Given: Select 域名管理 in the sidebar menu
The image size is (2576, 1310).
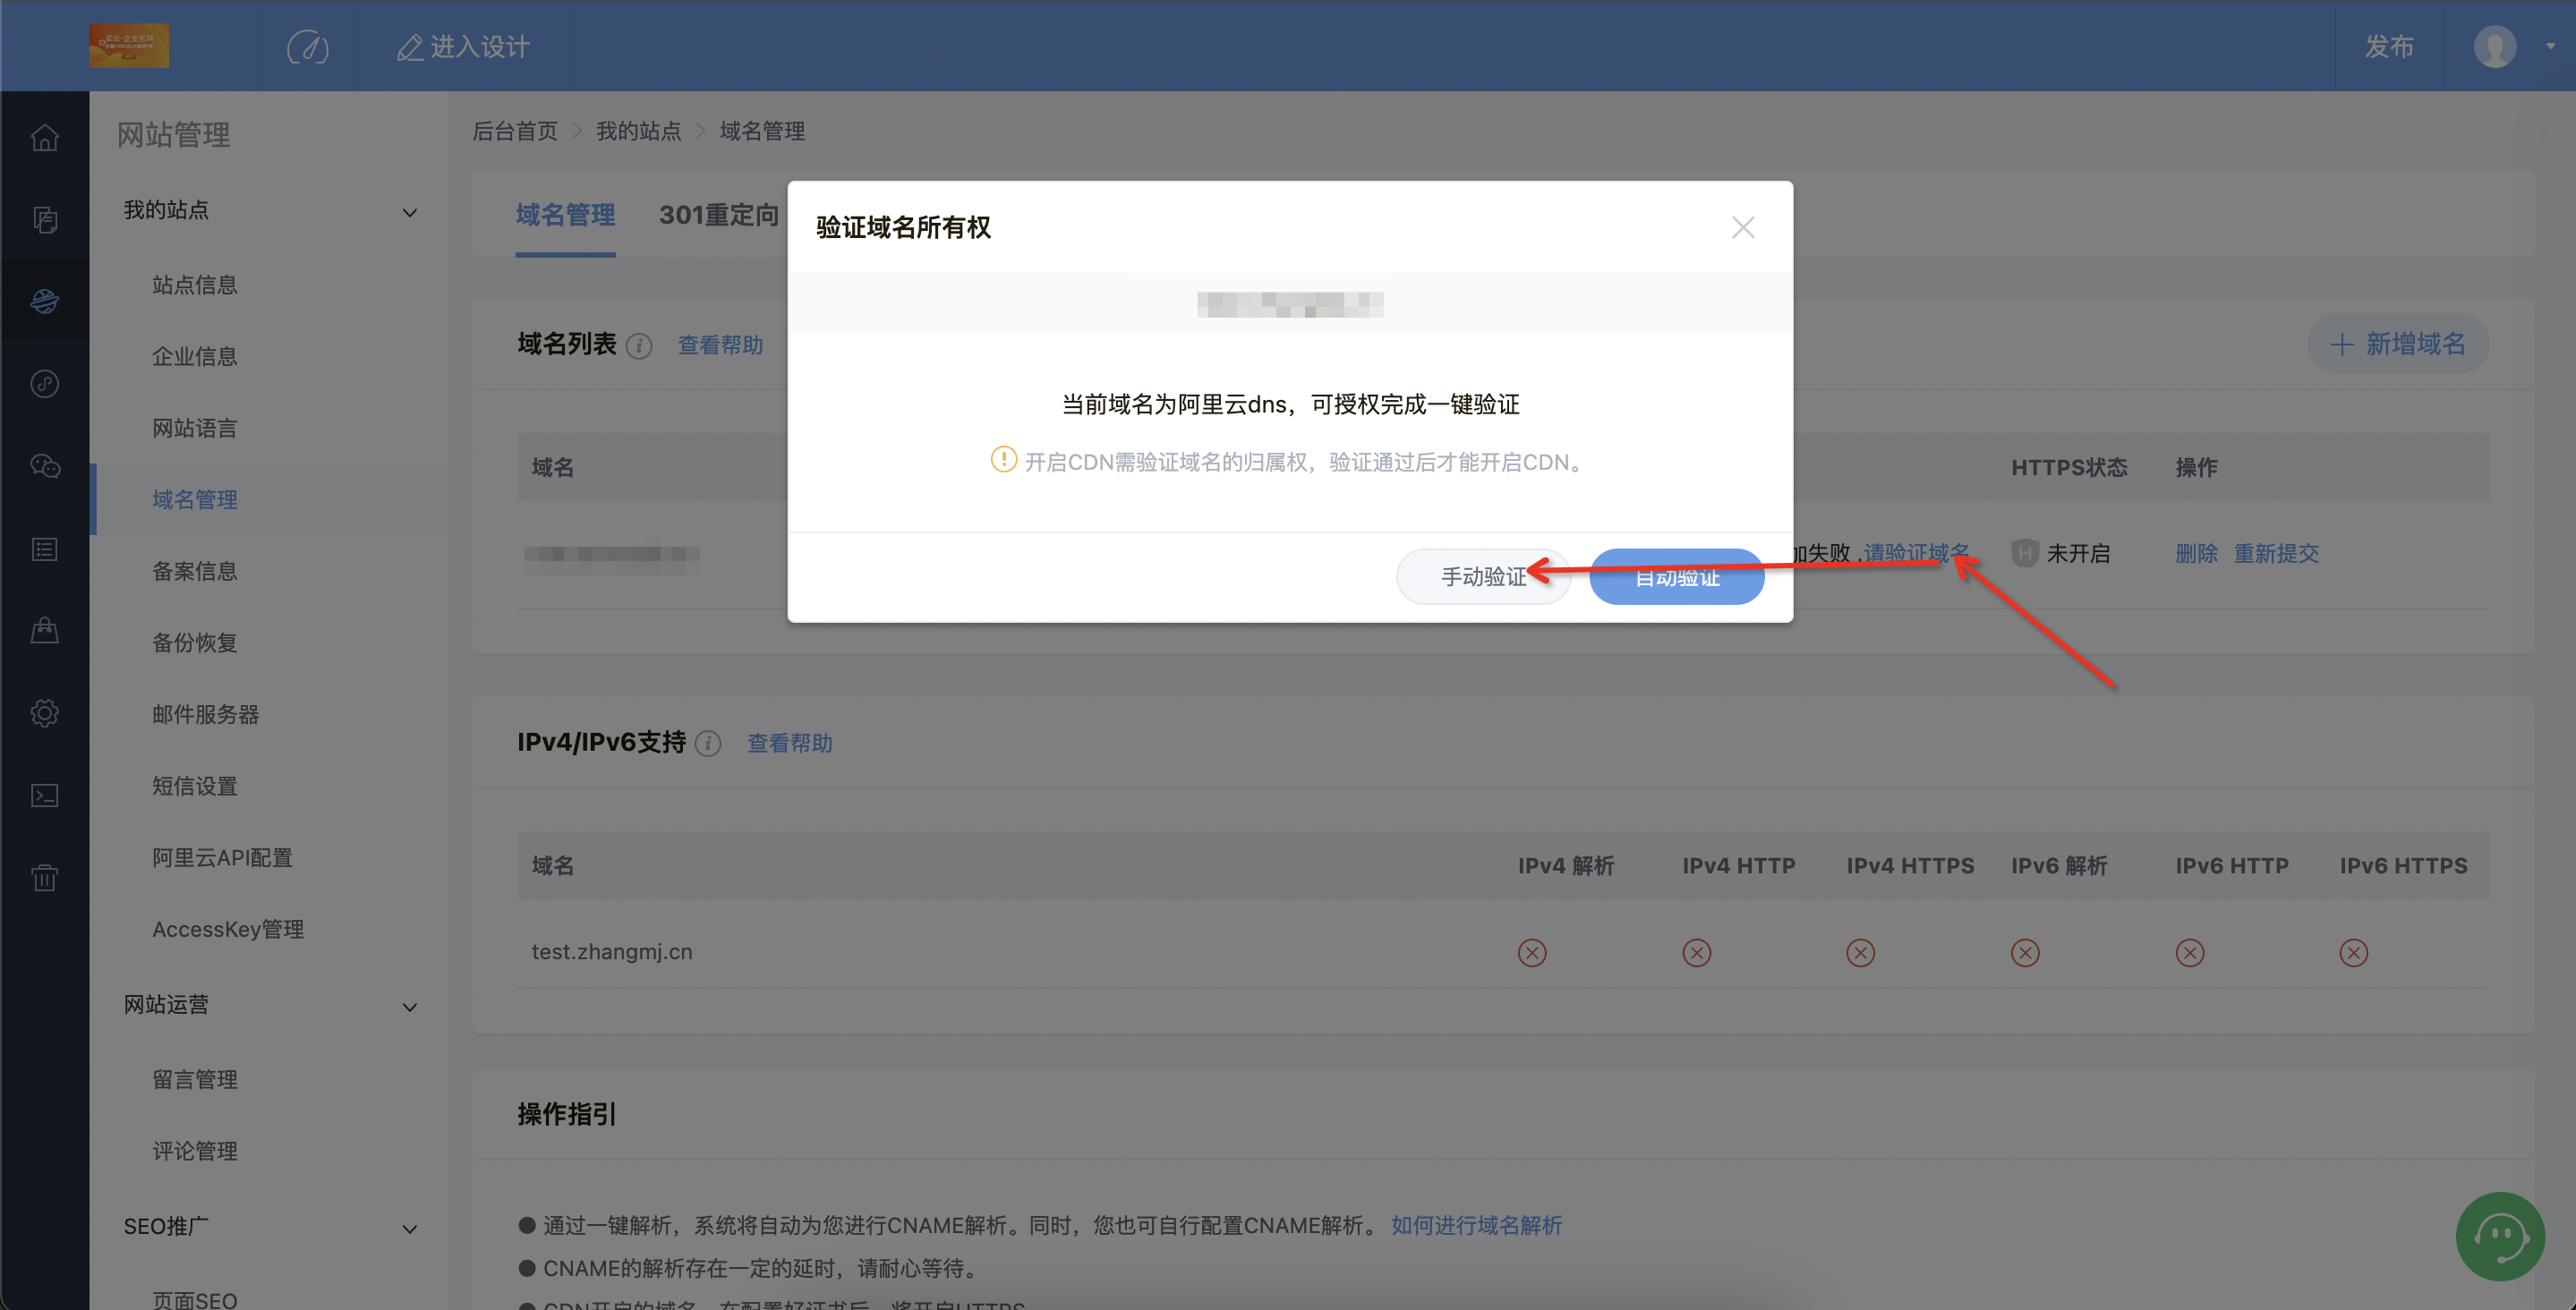Looking at the screenshot, I should (195, 500).
